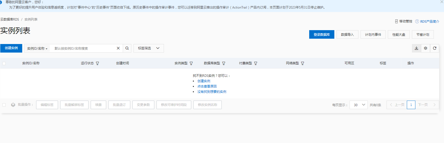Filter by 网络类型 funnel icon
The height and width of the screenshot is (143, 444).
point(303,63)
